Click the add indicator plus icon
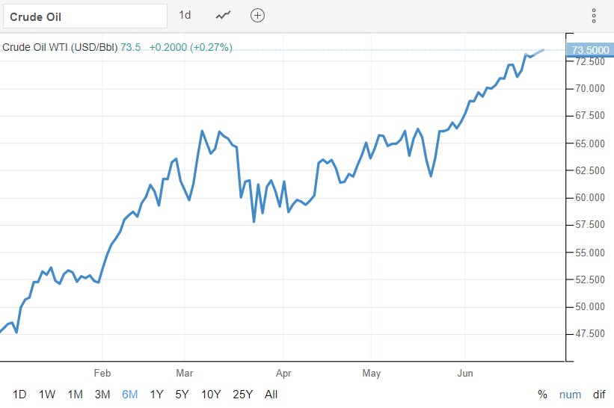 tap(257, 16)
